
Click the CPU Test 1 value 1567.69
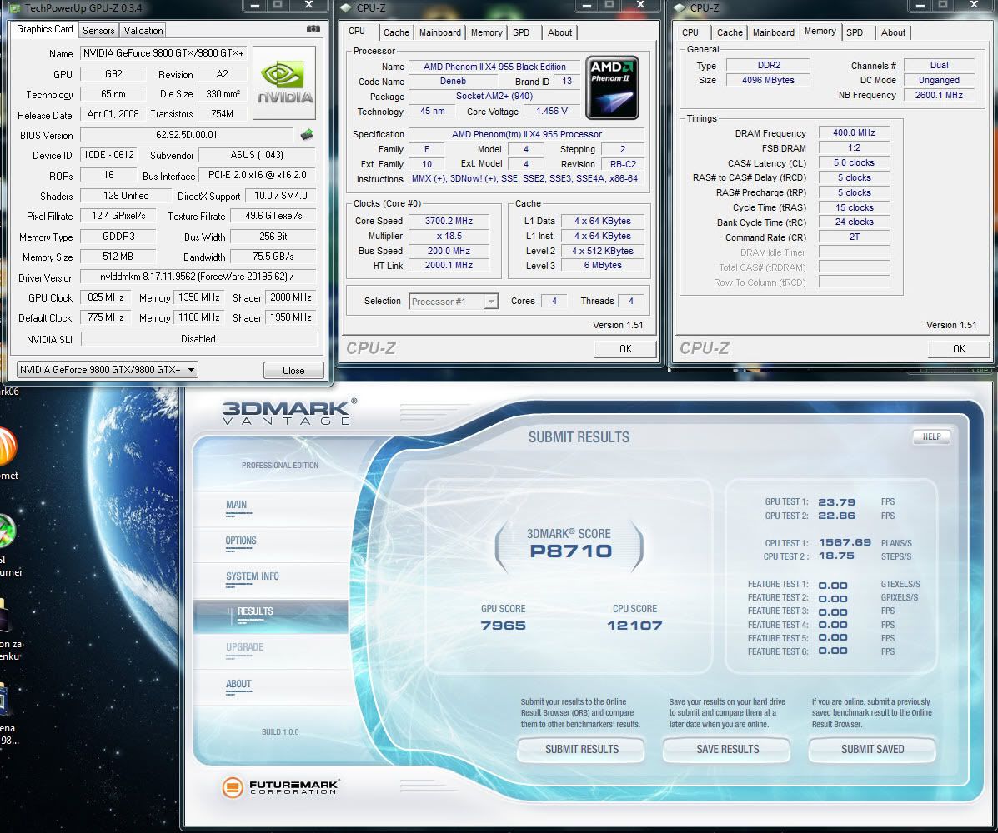(845, 542)
